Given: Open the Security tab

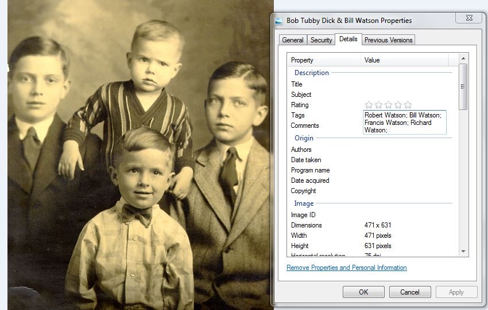Looking at the screenshot, I should [x=321, y=40].
